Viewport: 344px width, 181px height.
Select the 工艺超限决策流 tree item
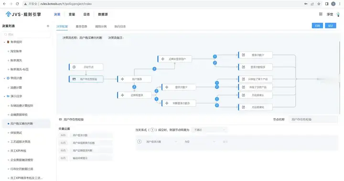coord(21,141)
